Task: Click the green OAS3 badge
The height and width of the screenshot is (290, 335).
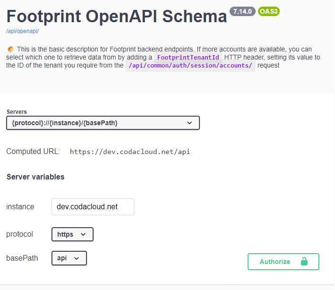Action: 269,11
